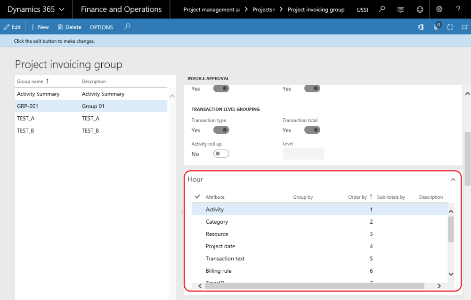The width and height of the screenshot is (471, 300).
Task: Click the help question mark icon
Action: [458, 9]
